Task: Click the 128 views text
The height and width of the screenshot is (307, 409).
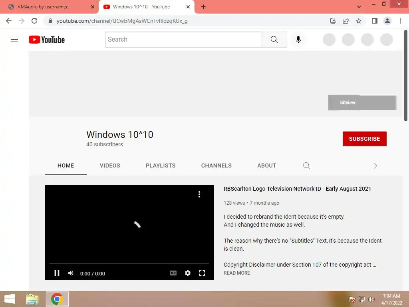Action: coord(234,203)
